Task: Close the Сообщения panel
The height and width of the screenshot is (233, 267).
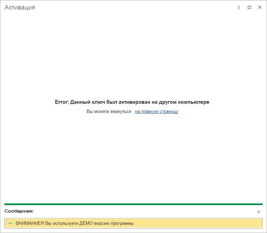Action: coord(258,212)
